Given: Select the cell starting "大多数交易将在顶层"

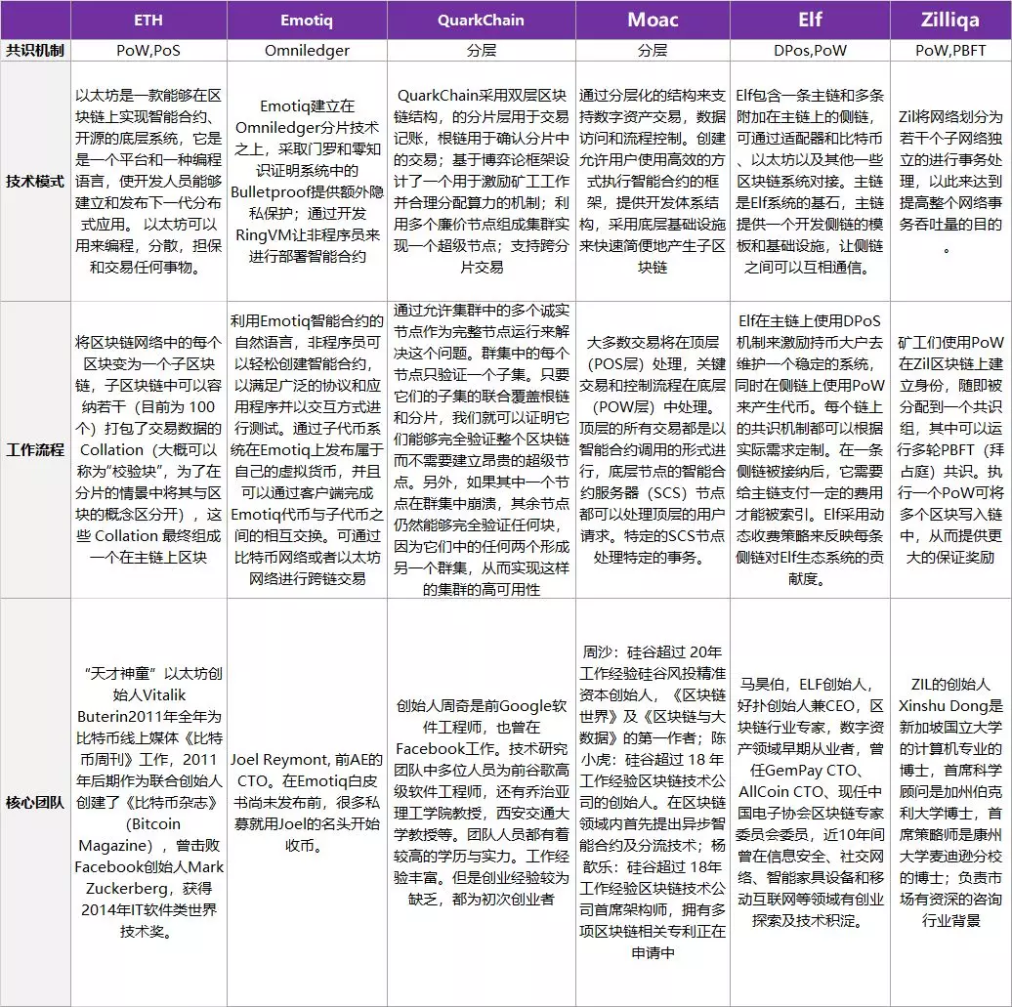Looking at the screenshot, I should 653,450.
